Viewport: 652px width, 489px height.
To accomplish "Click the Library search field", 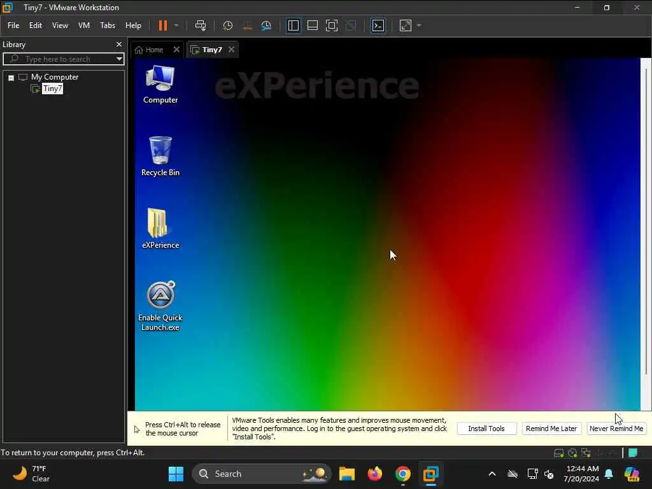I will point(59,59).
